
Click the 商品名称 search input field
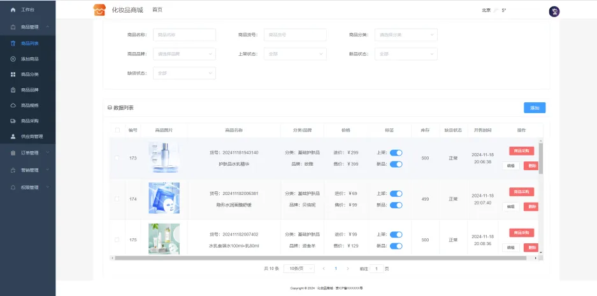pos(183,35)
